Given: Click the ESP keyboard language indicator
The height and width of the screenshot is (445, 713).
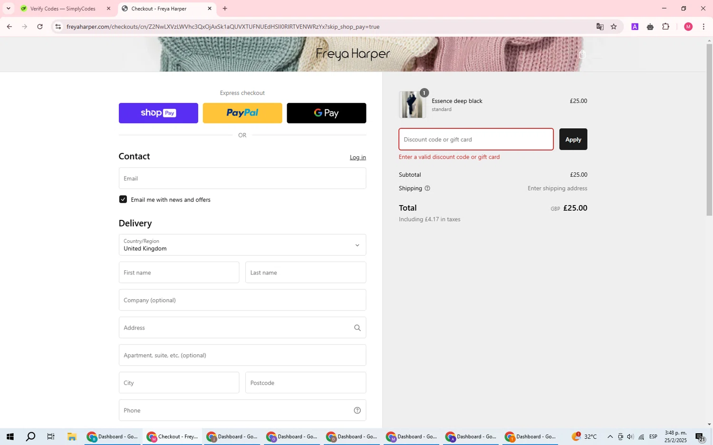Looking at the screenshot, I should point(654,437).
